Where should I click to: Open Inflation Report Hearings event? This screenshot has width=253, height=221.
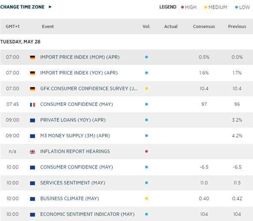pos(75,151)
